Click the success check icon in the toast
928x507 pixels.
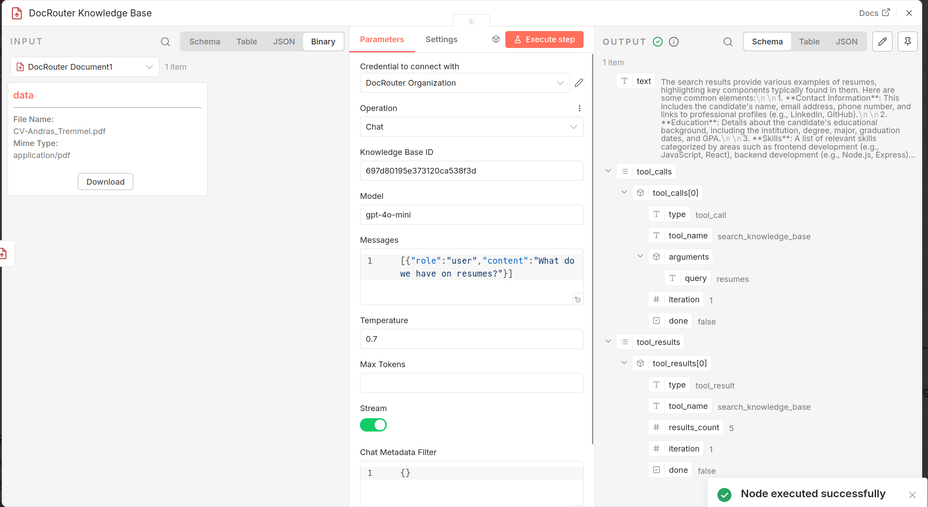click(724, 495)
